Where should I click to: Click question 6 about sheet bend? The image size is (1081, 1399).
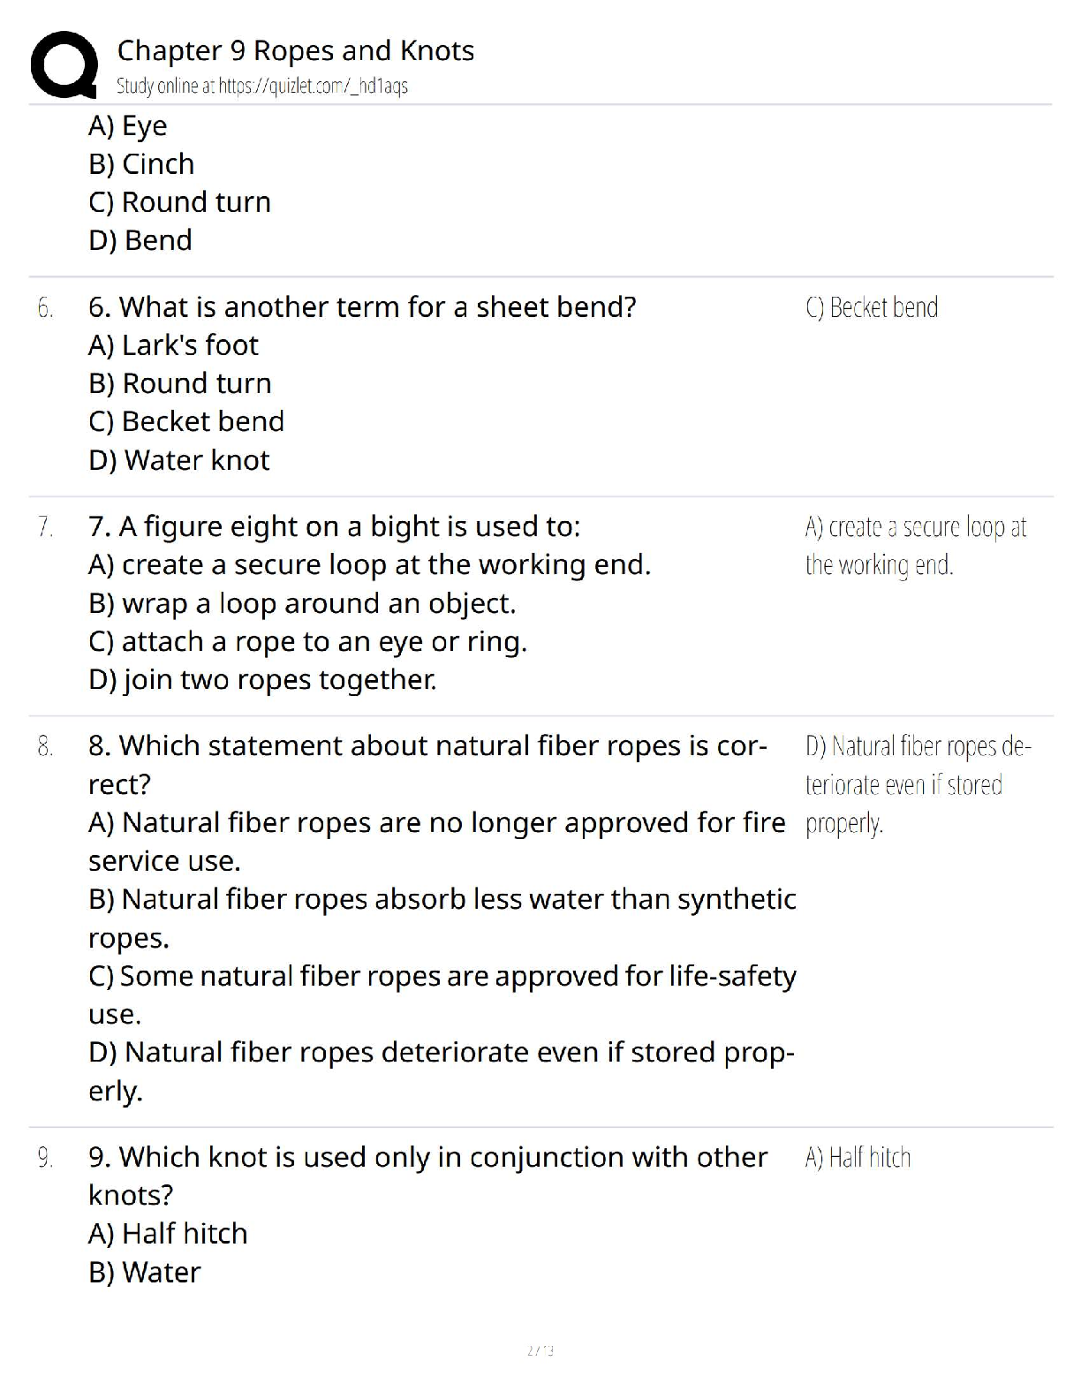362,307
